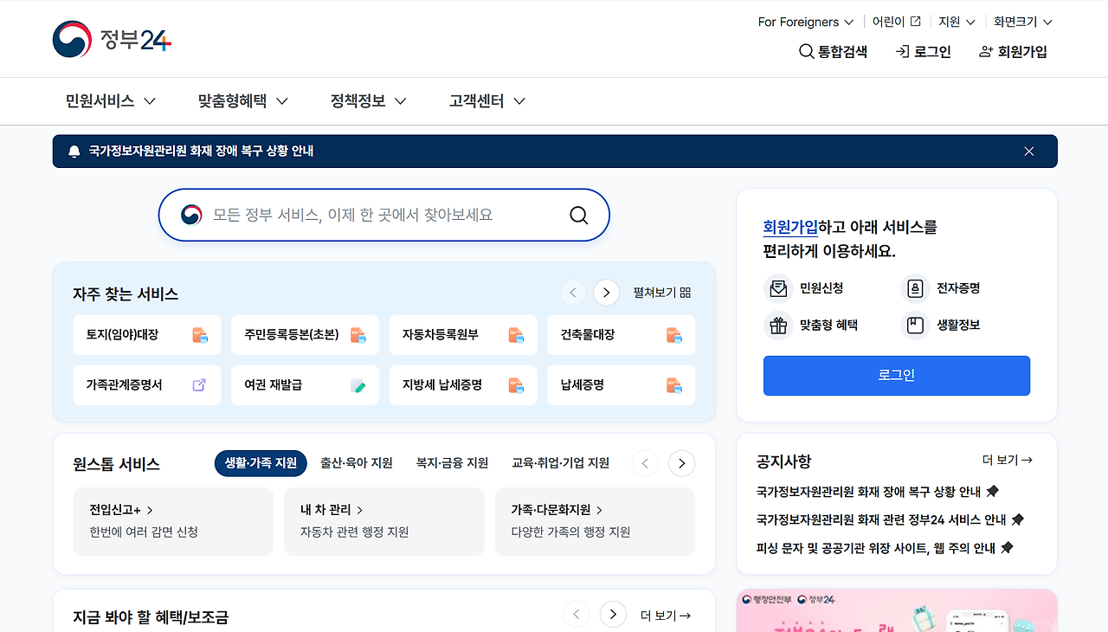
Task: Expand the 고객센터 menu
Action: point(487,101)
